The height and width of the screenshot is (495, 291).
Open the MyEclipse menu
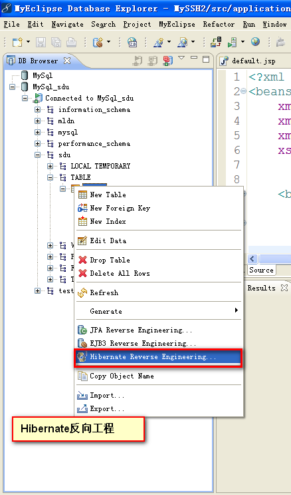(x=177, y=24)
